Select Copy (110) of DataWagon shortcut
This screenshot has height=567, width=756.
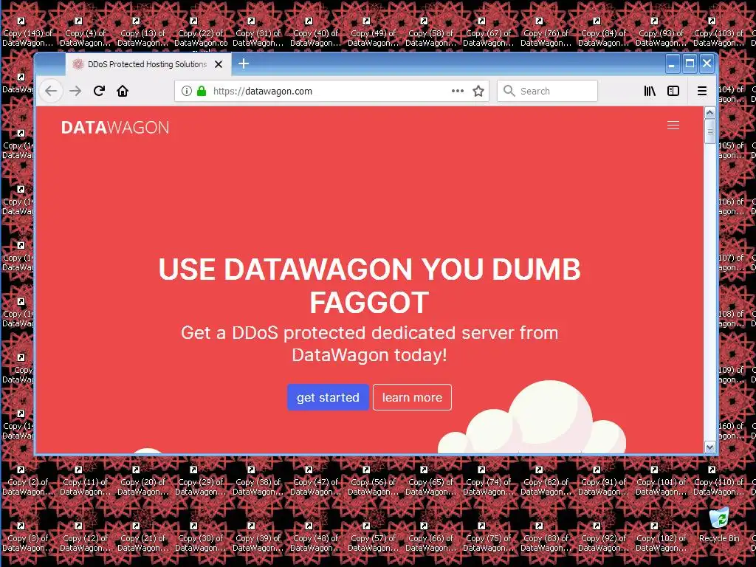718,481
